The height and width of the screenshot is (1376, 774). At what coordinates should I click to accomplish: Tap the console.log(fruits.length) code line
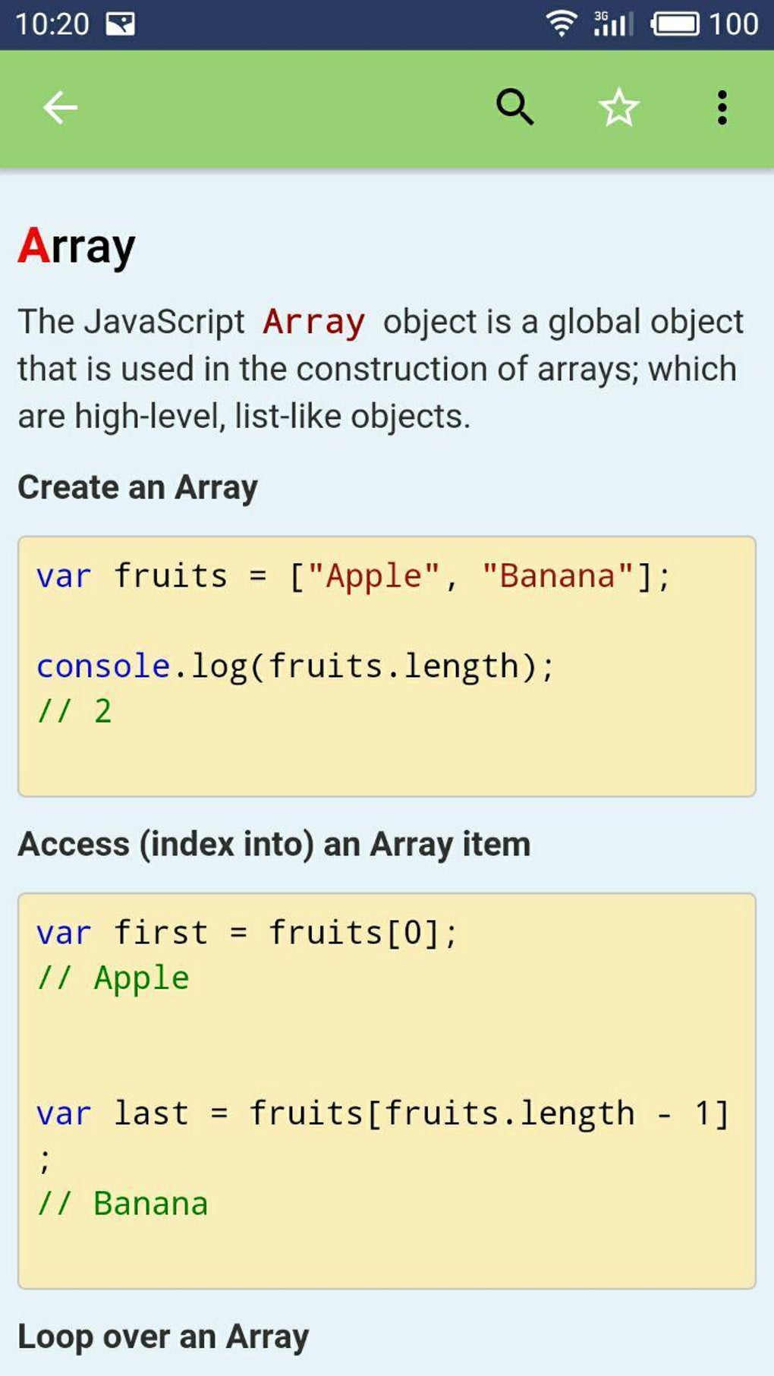(x=295, y=666)
